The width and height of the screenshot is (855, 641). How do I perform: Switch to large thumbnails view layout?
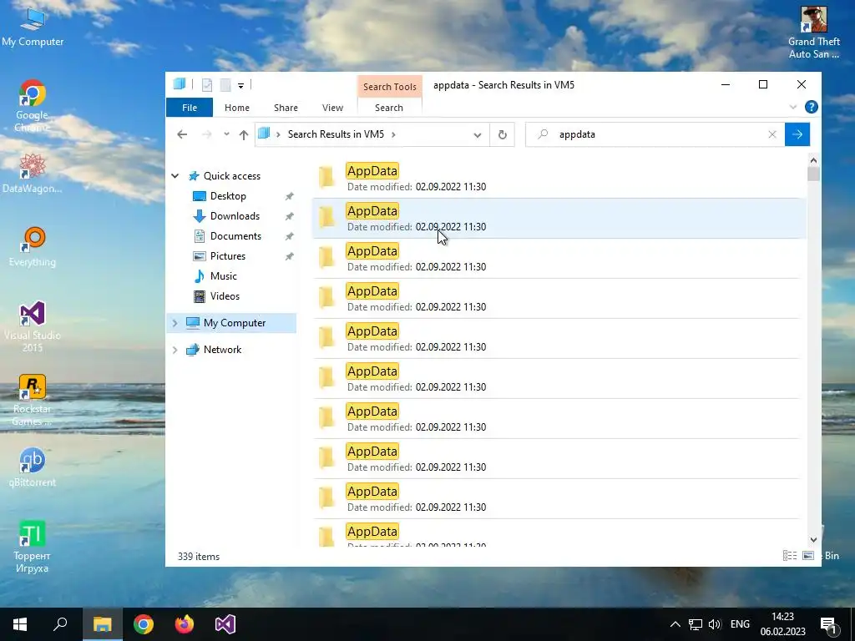[808, 555]
